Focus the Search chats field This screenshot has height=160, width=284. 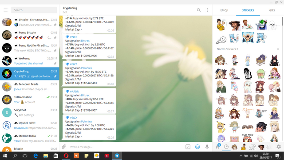[x=34, y=10]
